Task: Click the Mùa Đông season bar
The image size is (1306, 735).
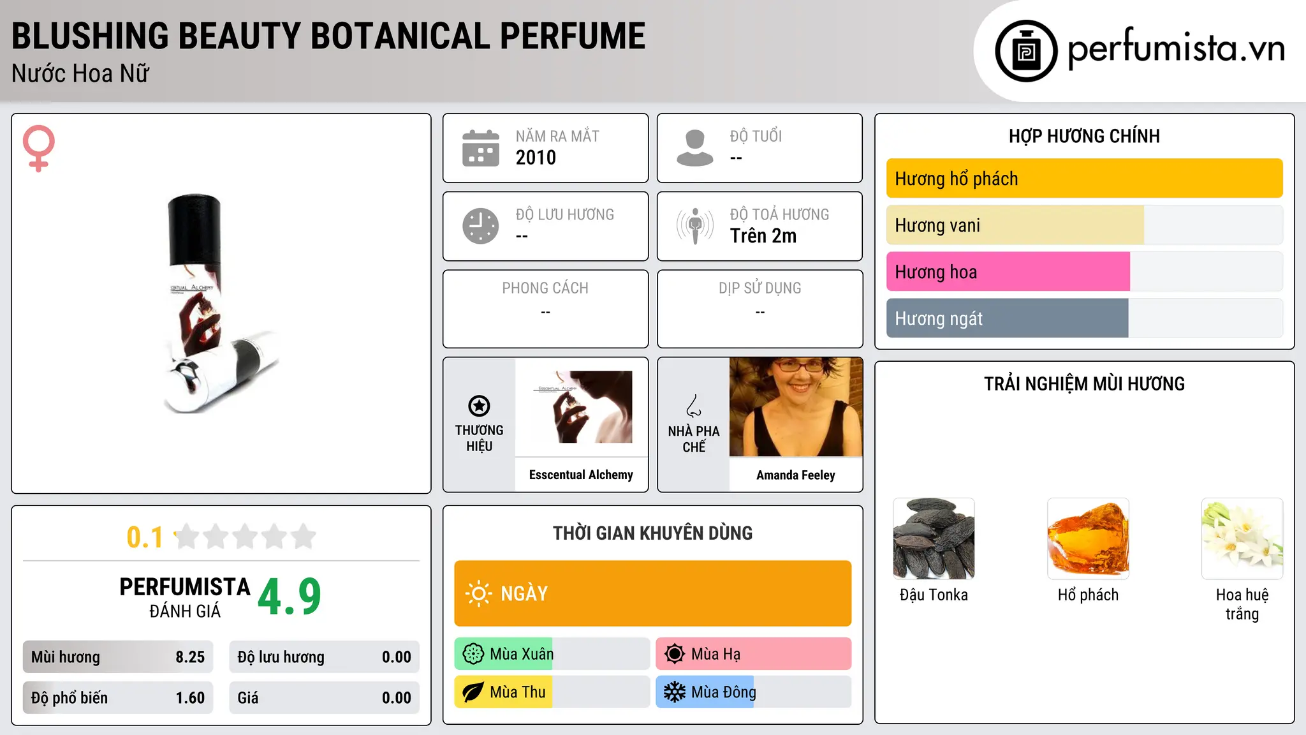Action: pyautogui.click(x=754, y=692)
